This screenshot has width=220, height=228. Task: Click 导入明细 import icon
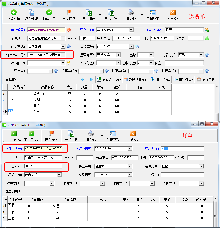(88, 13)
